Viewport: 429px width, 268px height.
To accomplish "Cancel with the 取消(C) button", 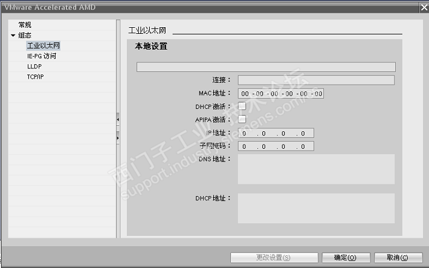I will click(x=398, y=258).
